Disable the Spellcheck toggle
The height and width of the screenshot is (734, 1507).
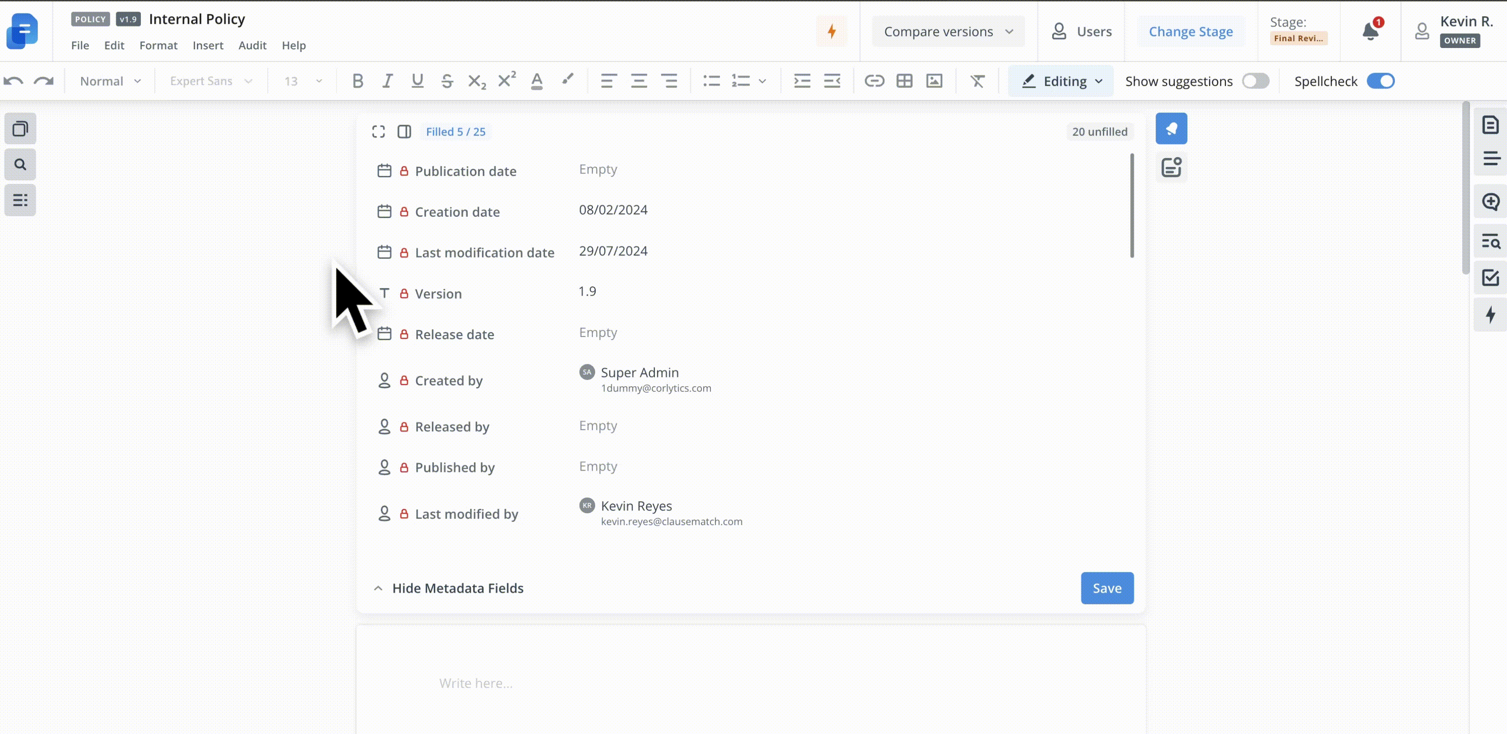[1381, 81]
